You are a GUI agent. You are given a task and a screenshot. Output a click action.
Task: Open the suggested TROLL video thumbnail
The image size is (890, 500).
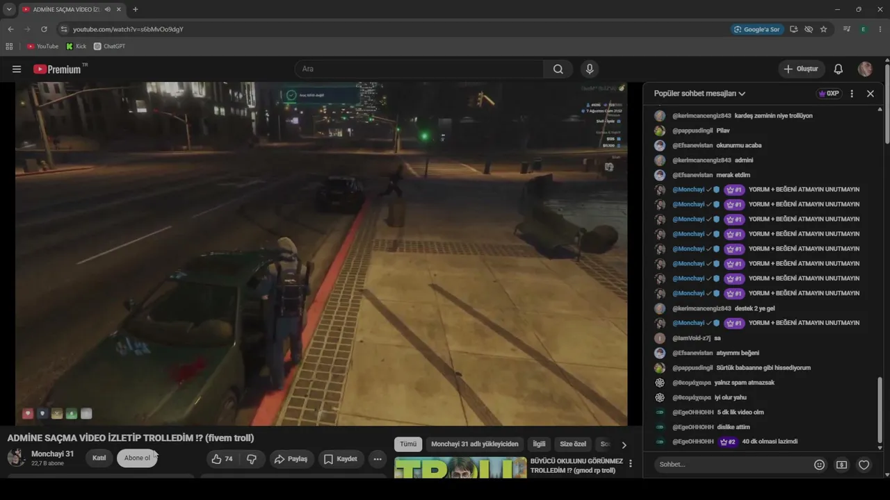[460, 467]
